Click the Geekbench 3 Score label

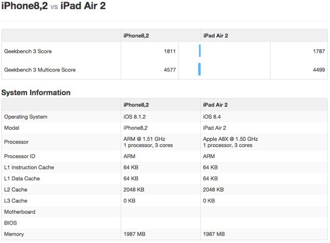click(x=28, y=51)
